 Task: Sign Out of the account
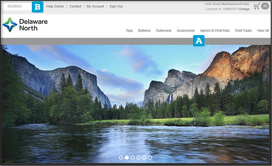pos(116,7)
